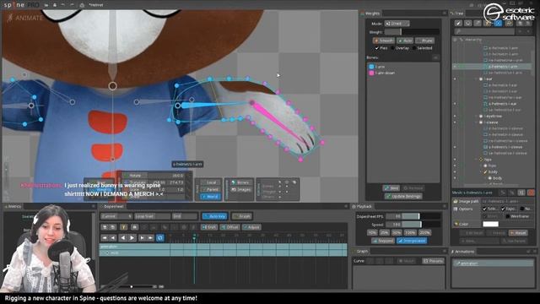Jump to first frame in timeline

(105, 238)
